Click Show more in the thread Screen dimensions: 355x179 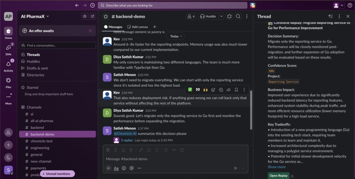pyautogui.click(x=277, y=167)
